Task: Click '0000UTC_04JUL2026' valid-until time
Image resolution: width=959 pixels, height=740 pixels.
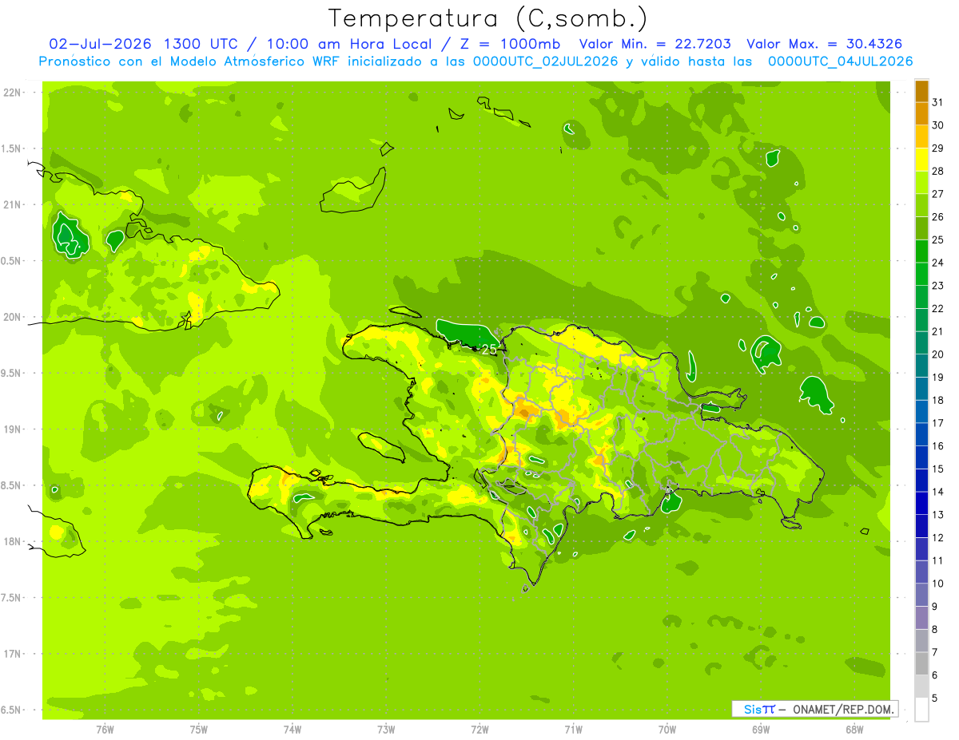Action: coord(841,61)
